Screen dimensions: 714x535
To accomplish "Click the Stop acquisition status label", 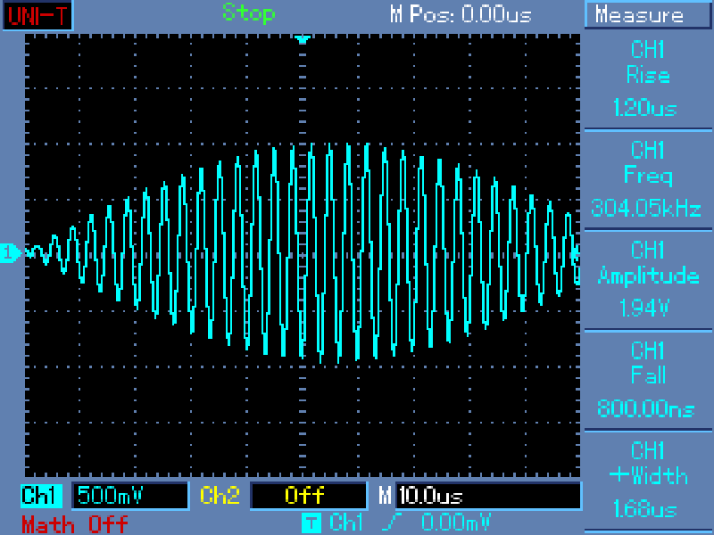I will coord(249,13).
